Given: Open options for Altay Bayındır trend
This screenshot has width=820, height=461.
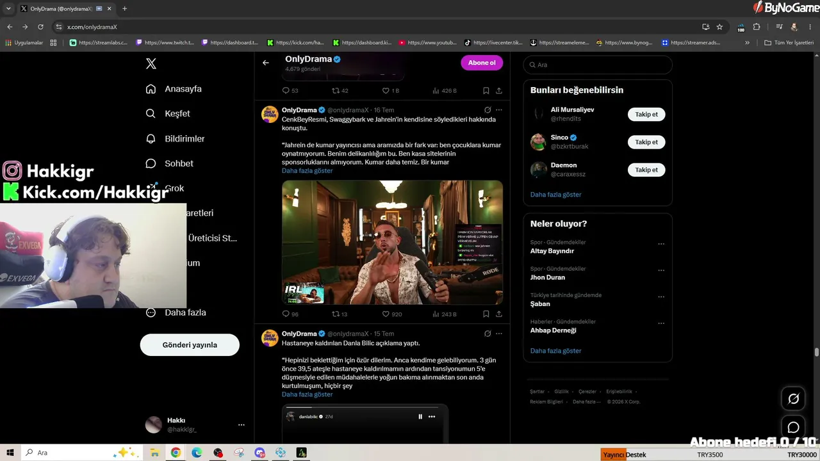Looking at the screenshot, I should [661, 244].
